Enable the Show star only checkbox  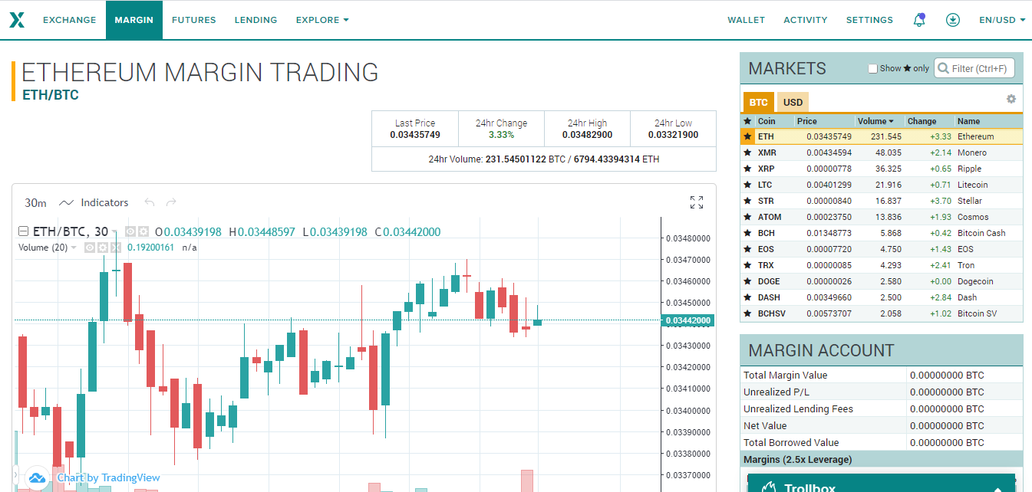click(872, 69)
